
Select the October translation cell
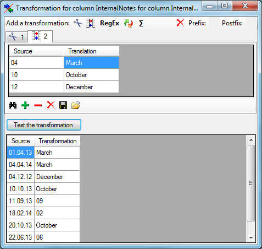[x=91, y=75]
